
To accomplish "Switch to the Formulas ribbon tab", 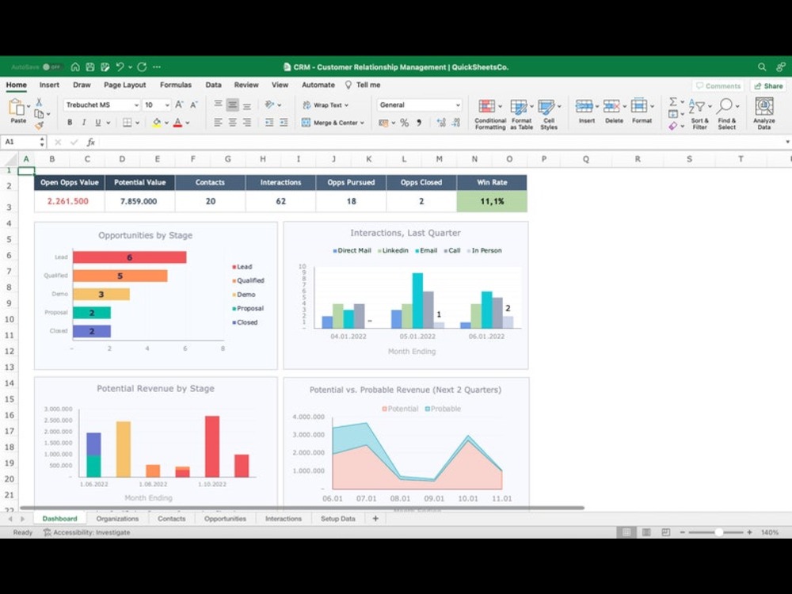I will (175, 85).
